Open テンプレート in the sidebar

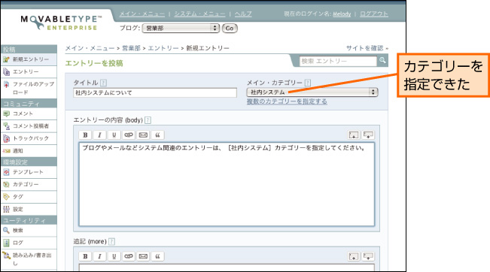pos(29,172)
